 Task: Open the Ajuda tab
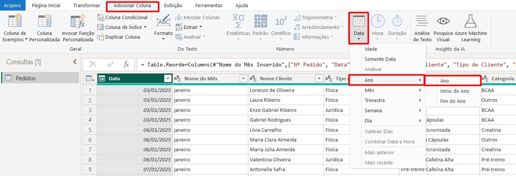242,6
